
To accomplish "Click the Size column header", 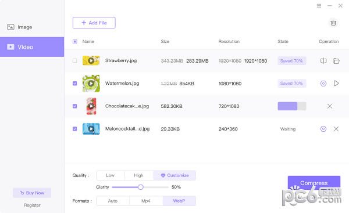I will 165,42.
